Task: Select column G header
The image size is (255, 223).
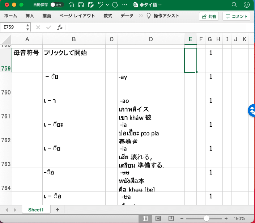Action: pyautogui.click(x=210, y=39)
